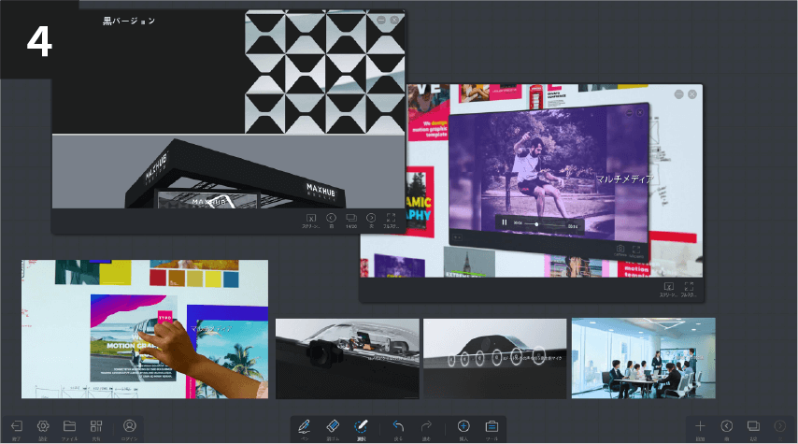The image size is (798, 444).
Task: Click the Login (ログイン) user icon
Action: (130, 427)
